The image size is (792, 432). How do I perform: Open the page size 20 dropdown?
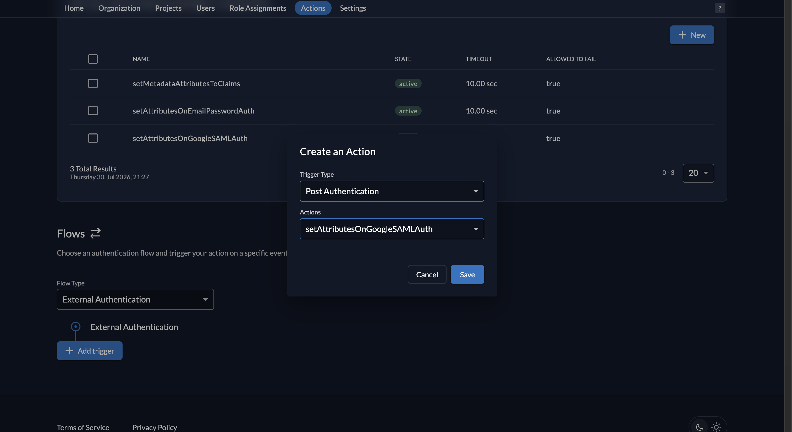(x=698, y=173)
